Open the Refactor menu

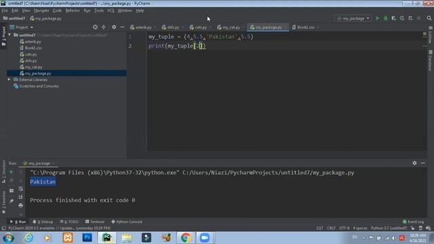[73, 11]
